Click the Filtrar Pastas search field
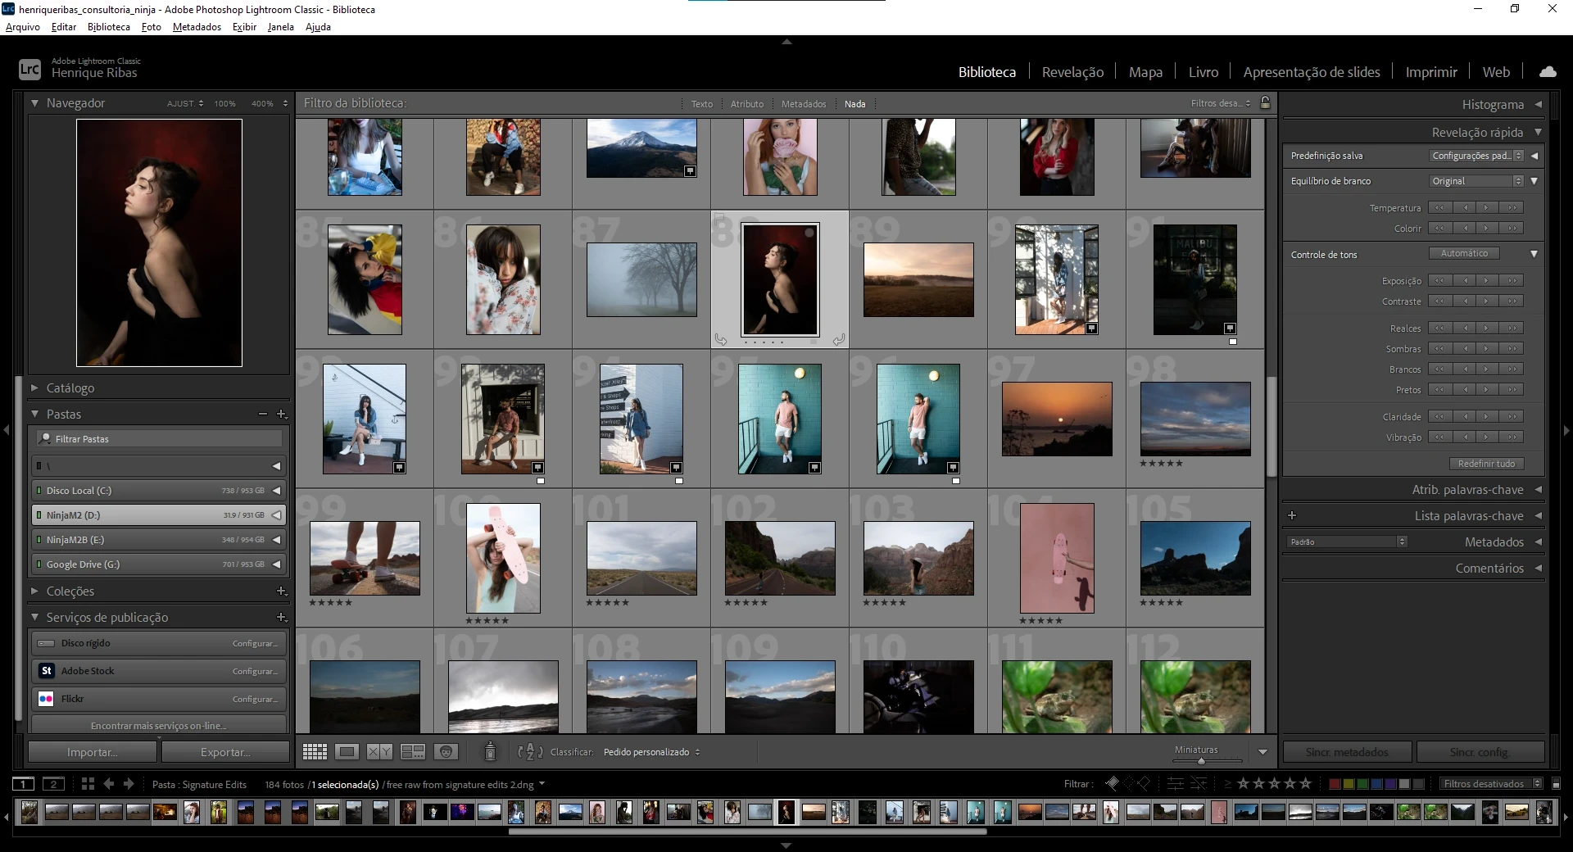1573x852 pixels. [160, 439]
